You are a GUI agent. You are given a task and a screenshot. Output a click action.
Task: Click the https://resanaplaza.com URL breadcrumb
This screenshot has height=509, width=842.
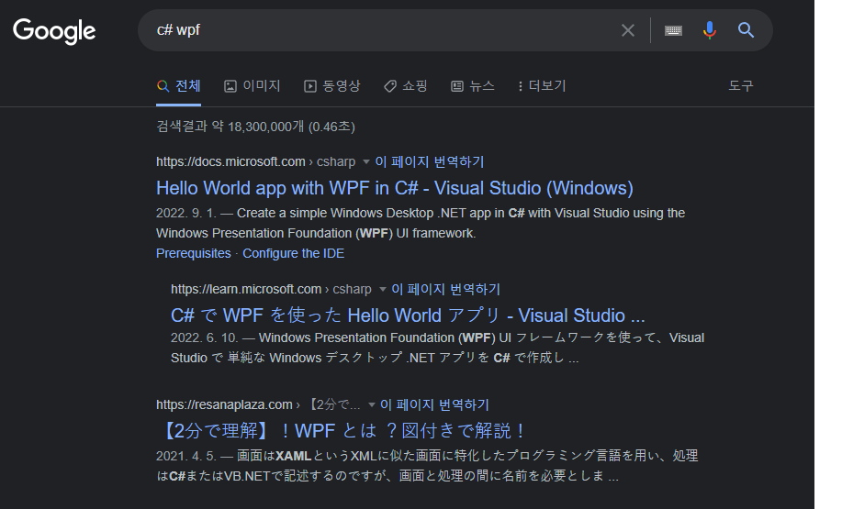pyautogui.click(x=224, y=404)
